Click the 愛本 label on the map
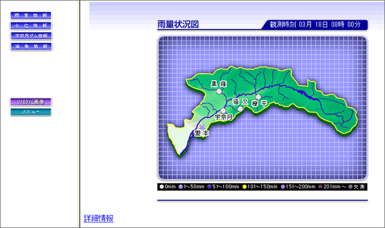Image resolution: width=385 pixels, height=228 pixels. 202,134
